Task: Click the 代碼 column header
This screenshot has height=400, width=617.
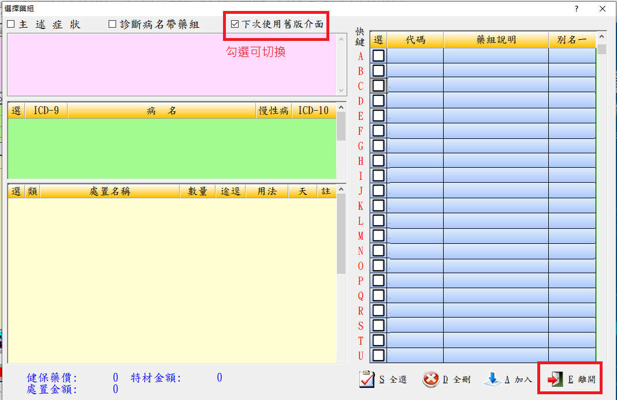Action: click(415, 40)
